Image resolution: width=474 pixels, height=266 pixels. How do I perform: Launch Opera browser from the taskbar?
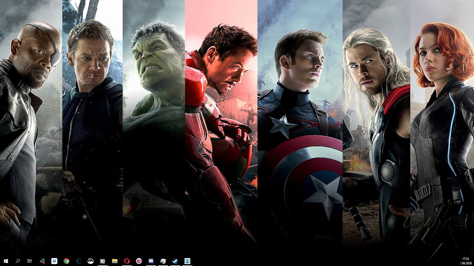click(127, 261)
